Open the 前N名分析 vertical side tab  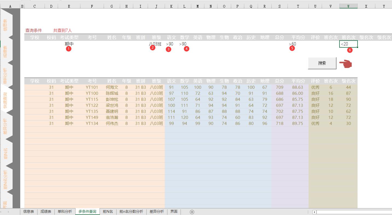pyautogui.click(x=5, y=179)
